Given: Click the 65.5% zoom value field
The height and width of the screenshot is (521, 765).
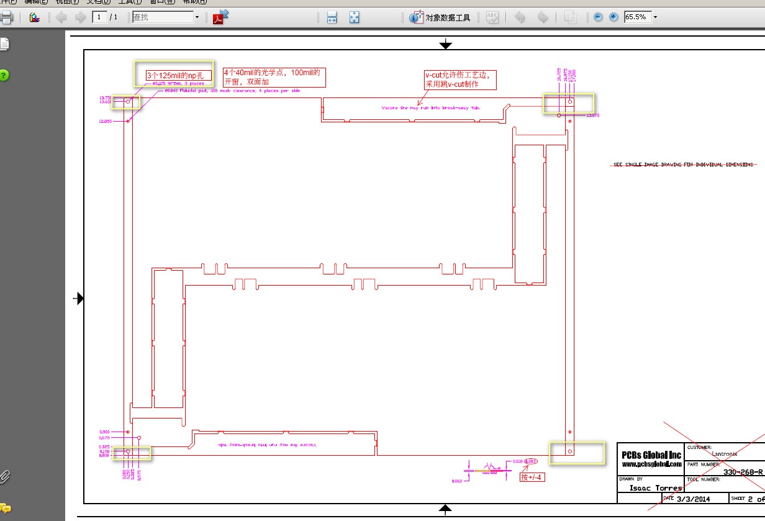Looking at the screenshot, I should coord(637,17).
